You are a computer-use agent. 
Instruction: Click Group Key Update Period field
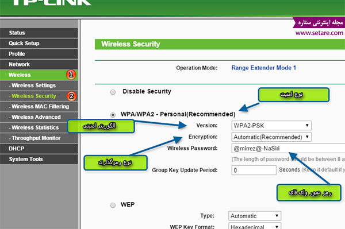pyautogui.click(x=254, y=170)
